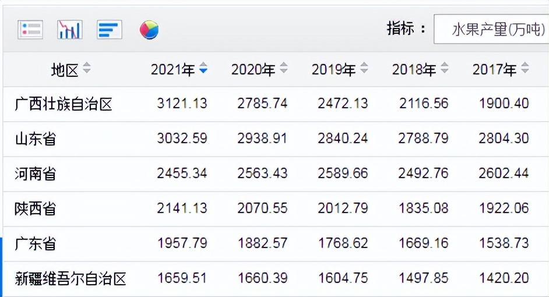Show the data as a column chart
This screenshot has width=549, height=297.
click(69, 29)
